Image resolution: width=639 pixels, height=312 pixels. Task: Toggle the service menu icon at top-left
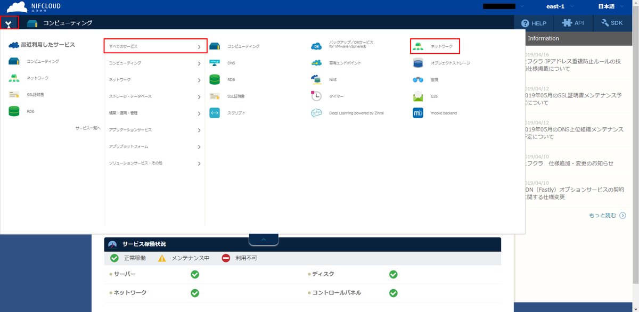tap(9, 23)
